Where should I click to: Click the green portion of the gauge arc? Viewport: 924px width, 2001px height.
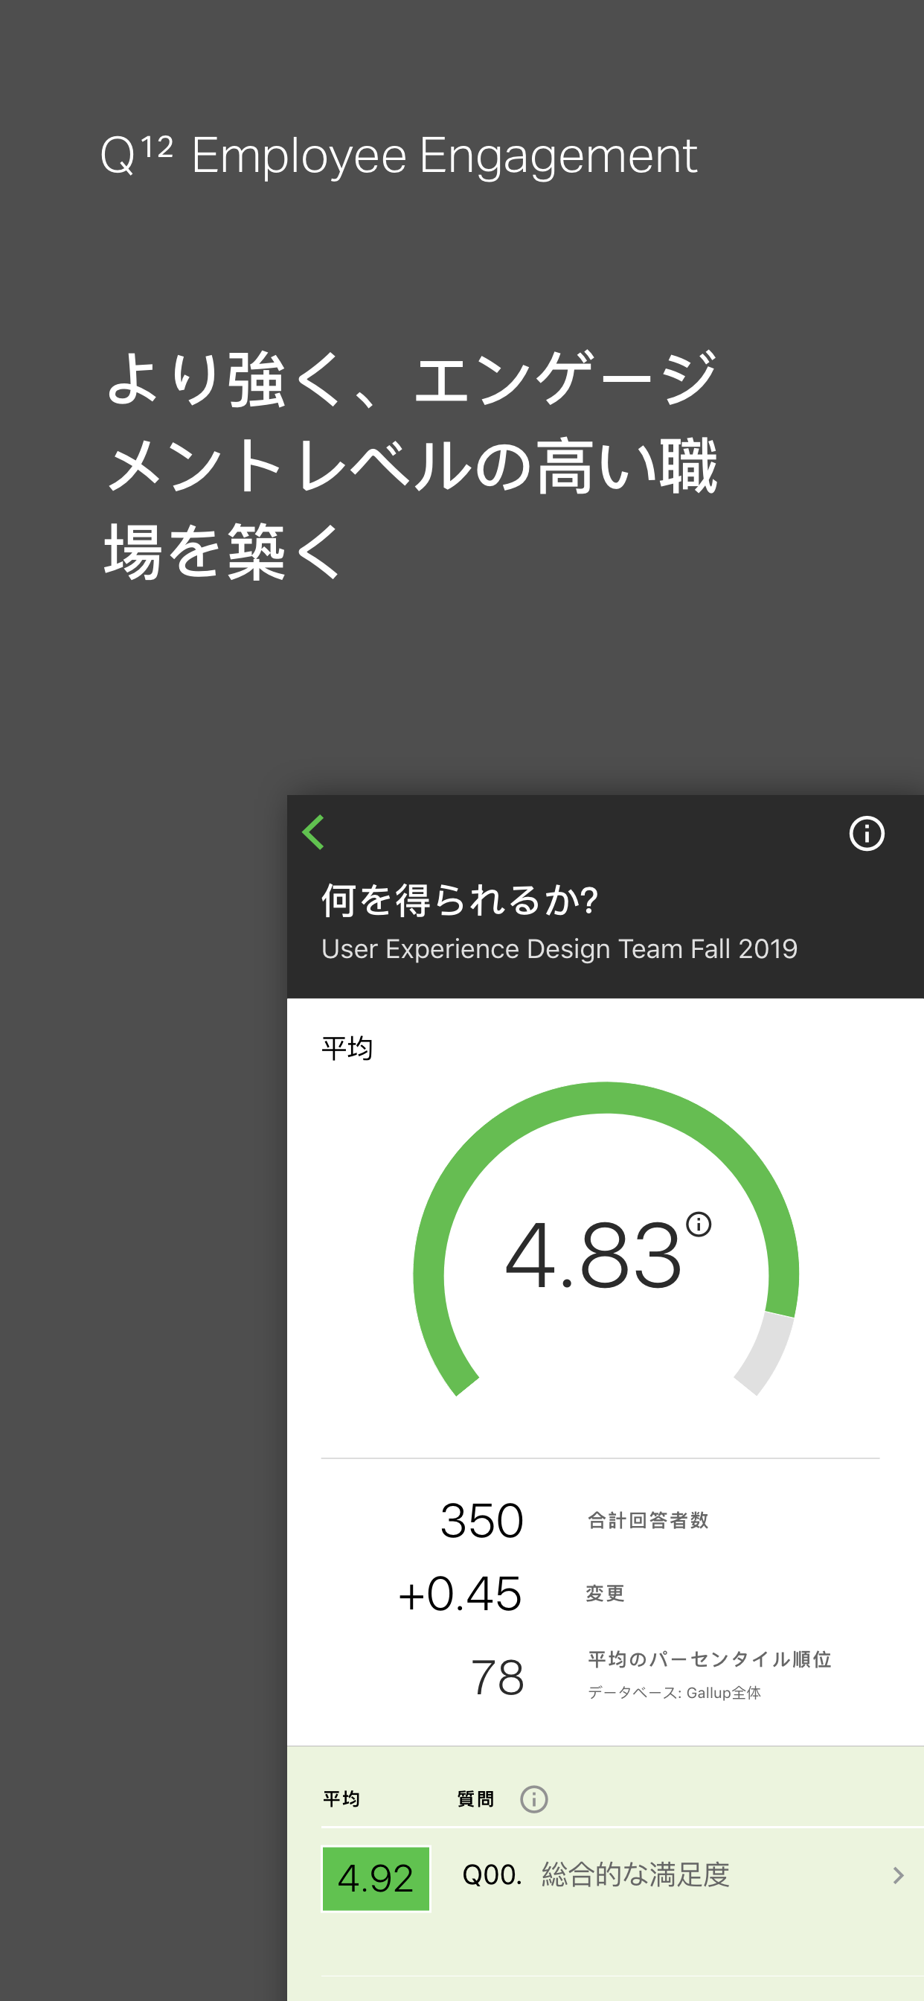[606, 1097]
